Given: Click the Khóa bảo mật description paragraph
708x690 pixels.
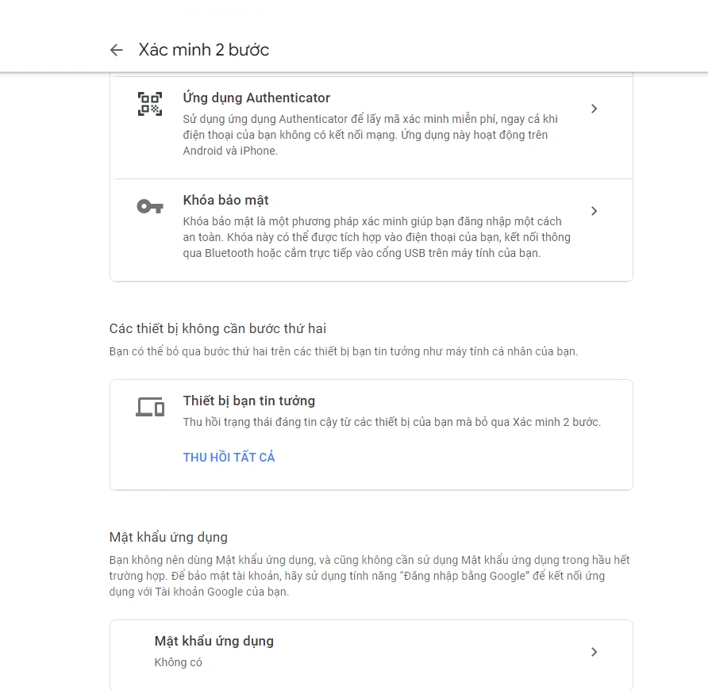Looking at the screenshot, I should tap(376, 237).
